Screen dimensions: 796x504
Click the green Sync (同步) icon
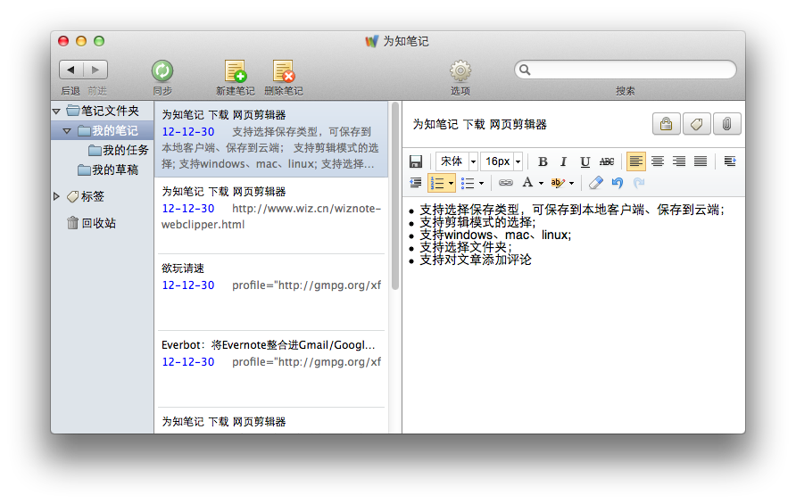(162, 70)
